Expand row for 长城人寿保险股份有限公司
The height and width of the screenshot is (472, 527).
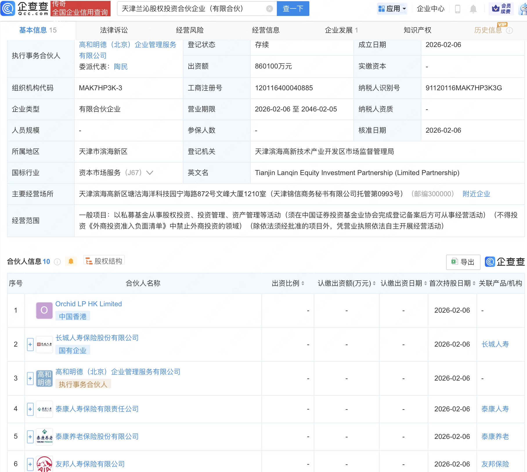(30, 344)
